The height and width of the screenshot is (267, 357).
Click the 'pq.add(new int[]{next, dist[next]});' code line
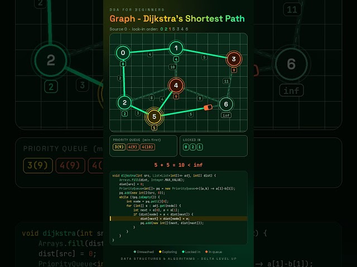click(172, 223)
